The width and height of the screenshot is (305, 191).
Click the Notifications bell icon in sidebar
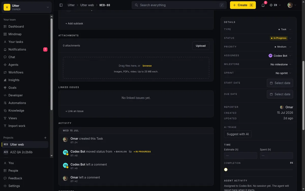pos(5,49)
